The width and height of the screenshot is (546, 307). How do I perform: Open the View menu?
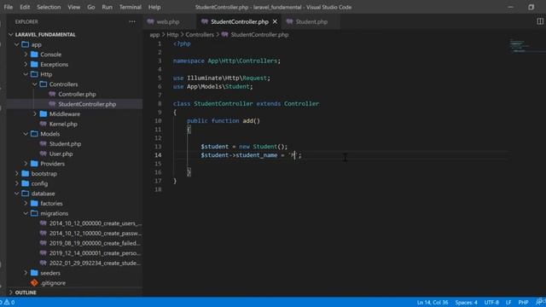click(74, 7)
